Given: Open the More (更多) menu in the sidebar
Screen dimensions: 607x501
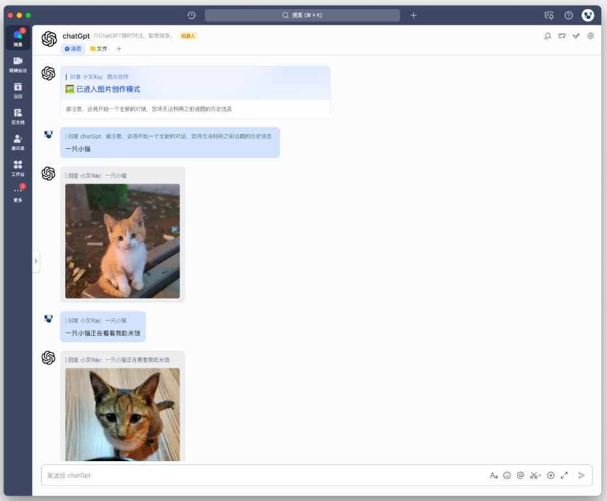Looking at the screenshot, I should (x=18, y=194).
